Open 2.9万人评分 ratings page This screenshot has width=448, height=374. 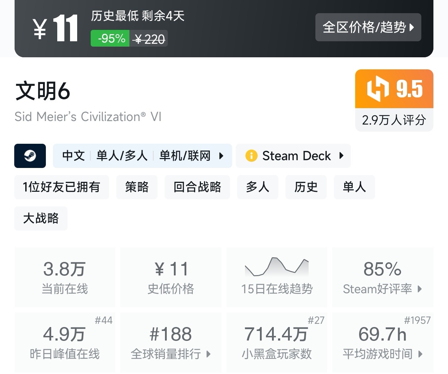coord(394,120)
